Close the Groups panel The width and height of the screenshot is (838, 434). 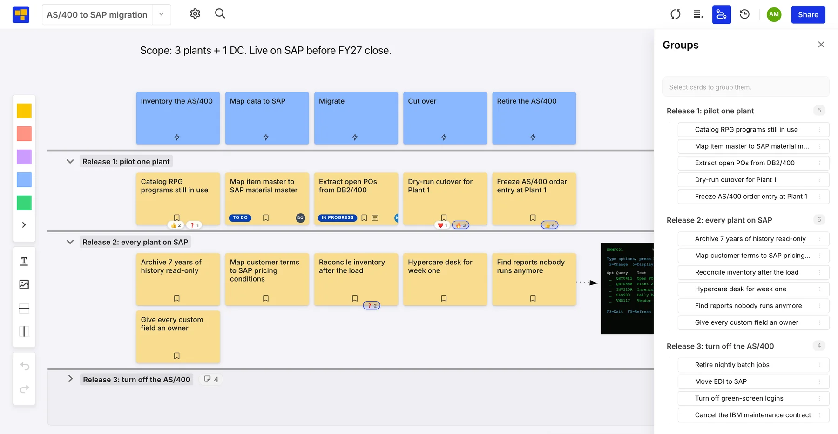[x=821, y=45]
